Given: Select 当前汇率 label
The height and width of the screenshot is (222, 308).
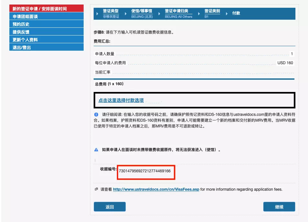Looking at the screenshot, I should pos(103,72).
